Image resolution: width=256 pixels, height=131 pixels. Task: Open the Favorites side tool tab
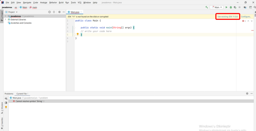[x=2, y=123]
